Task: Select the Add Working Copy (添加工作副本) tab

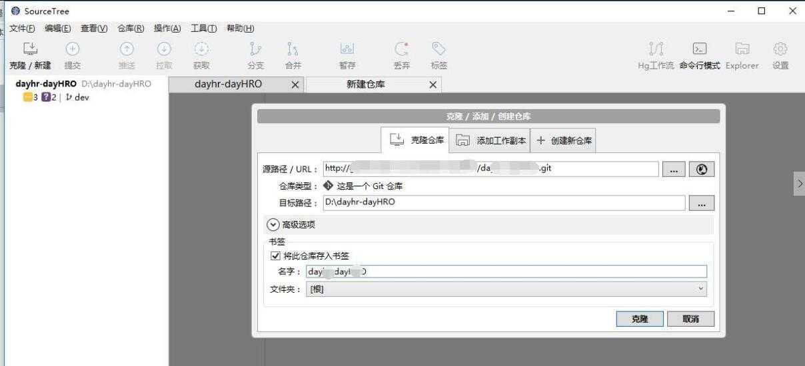Action: tap(490, 140)
